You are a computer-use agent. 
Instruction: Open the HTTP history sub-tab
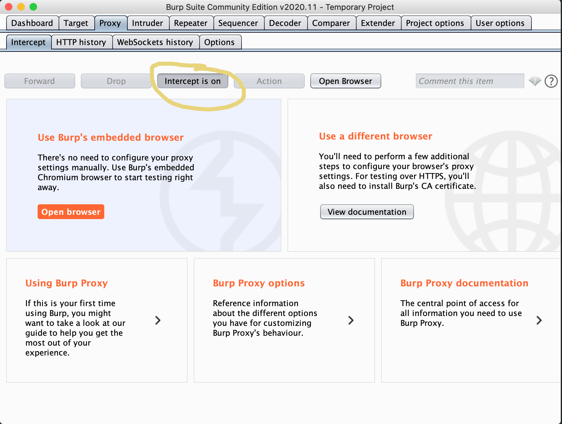tap(81, 42)
